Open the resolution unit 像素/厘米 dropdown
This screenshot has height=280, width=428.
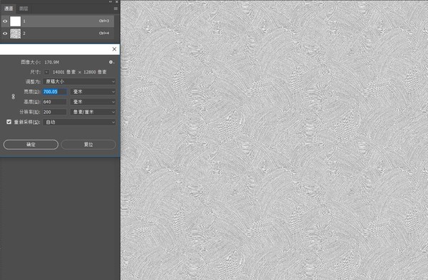pos(93,112)
